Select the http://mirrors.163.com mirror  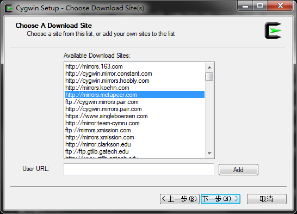(x=134, y=66)
